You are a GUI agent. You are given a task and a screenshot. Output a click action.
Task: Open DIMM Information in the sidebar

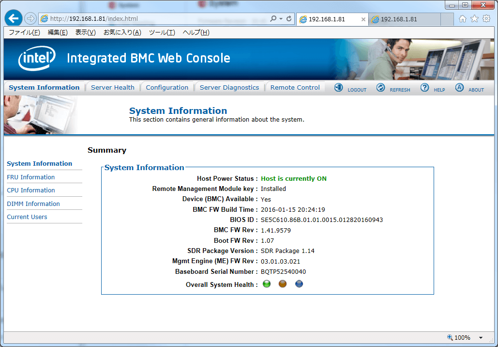[33, 204]
